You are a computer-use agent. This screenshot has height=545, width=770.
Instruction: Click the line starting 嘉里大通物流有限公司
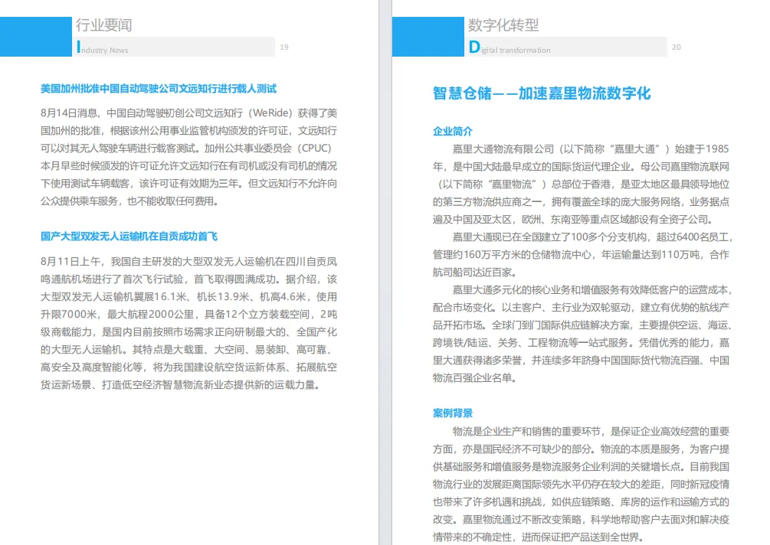coord(590,149)
